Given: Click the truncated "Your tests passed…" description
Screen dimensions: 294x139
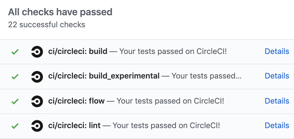Looking at the screenshot, I should (x=206, y=76).
